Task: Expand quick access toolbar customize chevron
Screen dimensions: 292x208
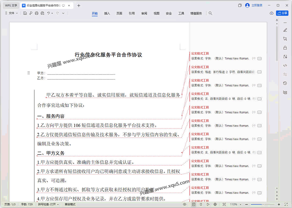Action: [63, 13]
